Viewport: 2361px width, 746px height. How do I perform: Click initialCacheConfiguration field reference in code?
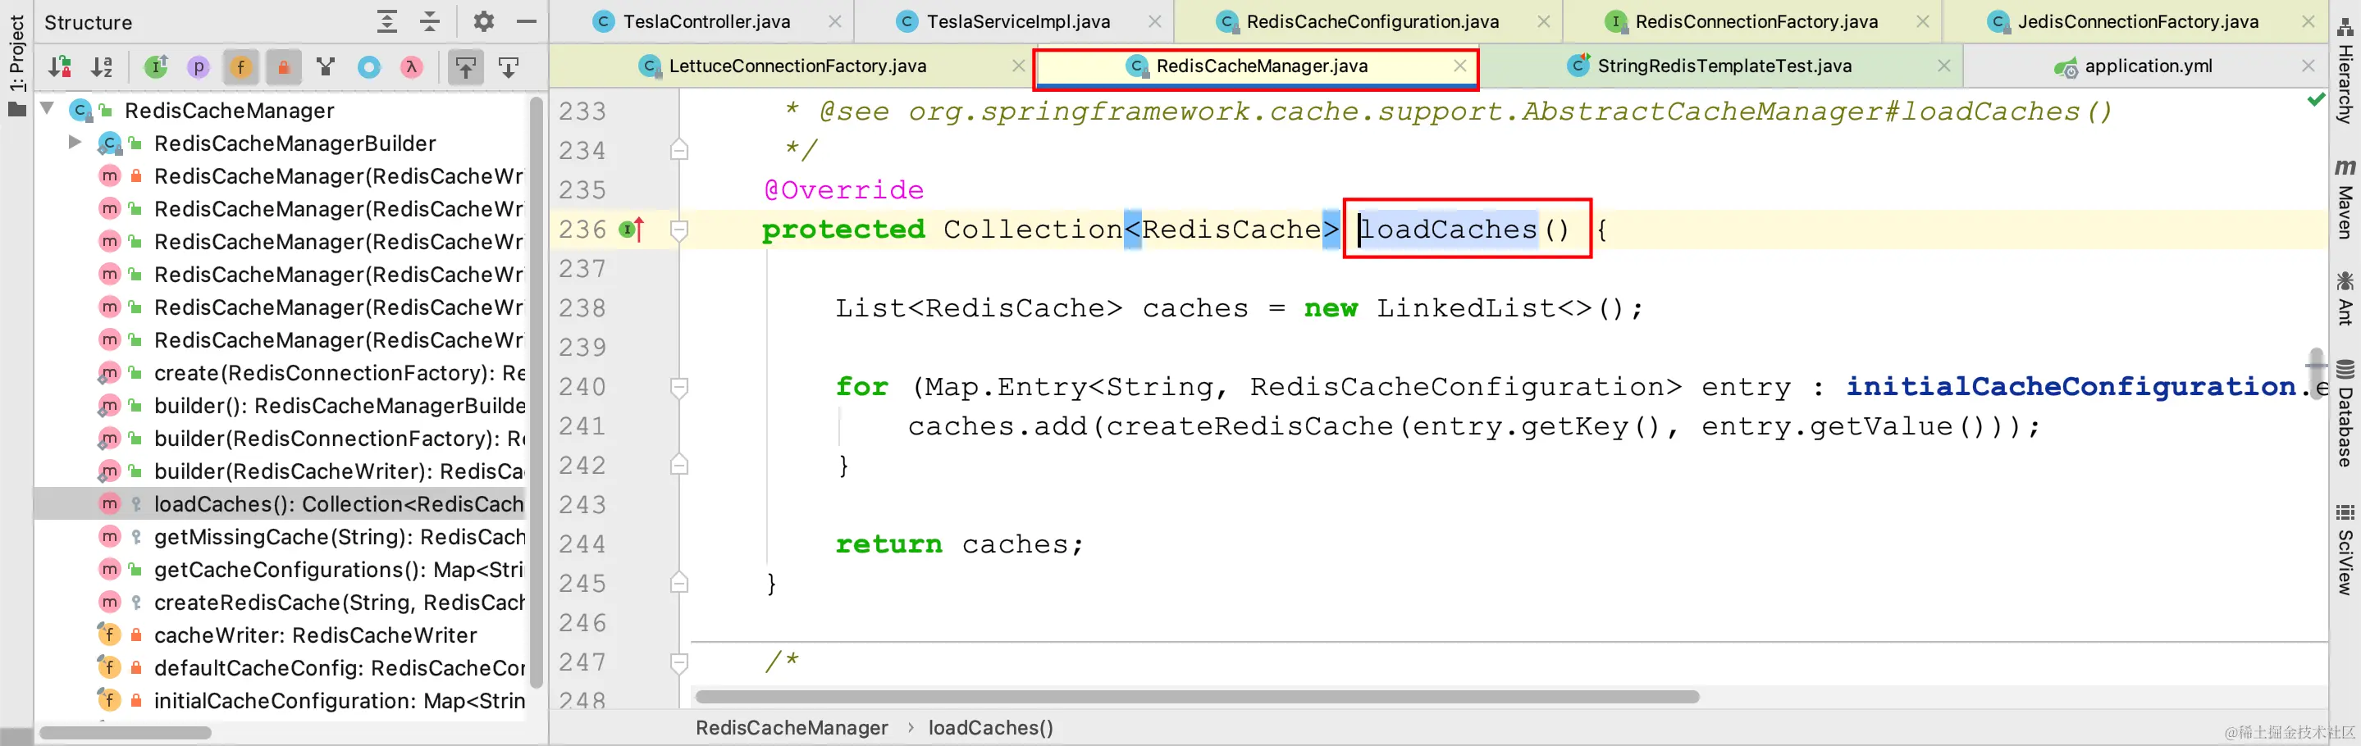tap(2071, 386)
